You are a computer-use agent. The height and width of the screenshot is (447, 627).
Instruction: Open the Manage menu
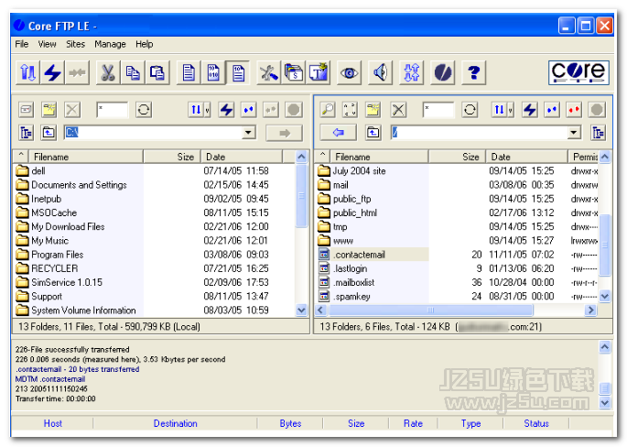coord(110,44)
